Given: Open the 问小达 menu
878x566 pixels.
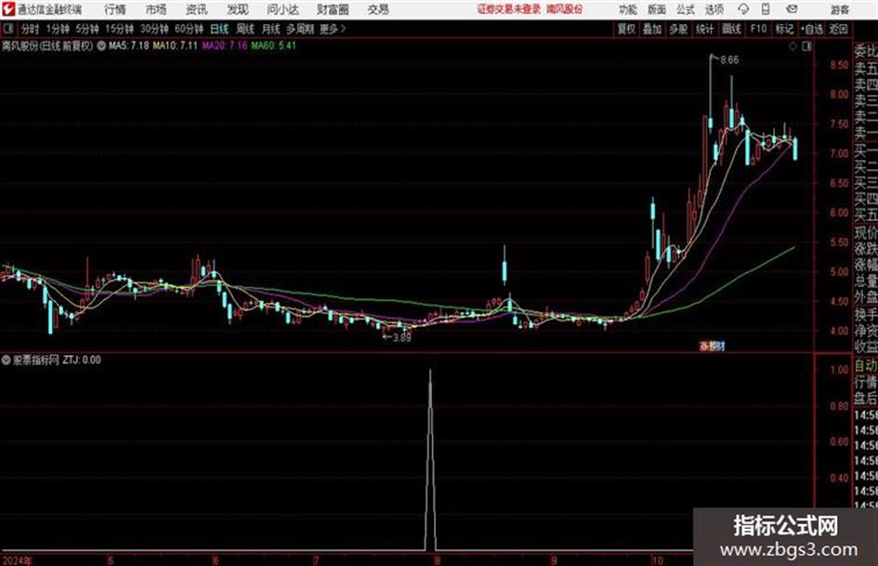Looking at the screenshot, I should [x=282, y=9].
